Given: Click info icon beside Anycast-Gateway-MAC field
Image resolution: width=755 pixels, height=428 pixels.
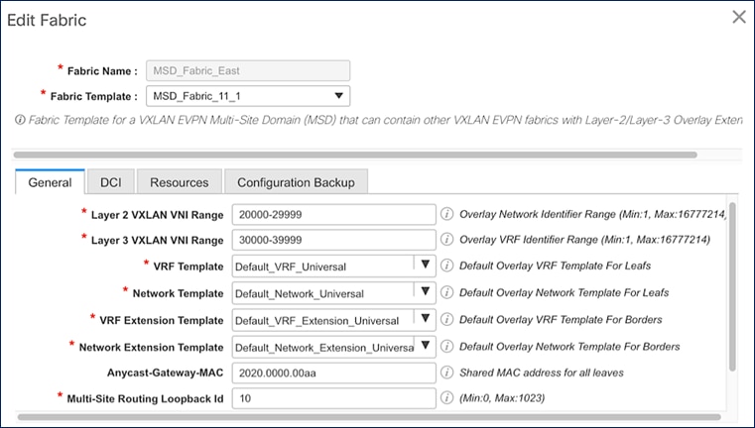Looking at the screenshot, I should [x=447, y=373].
